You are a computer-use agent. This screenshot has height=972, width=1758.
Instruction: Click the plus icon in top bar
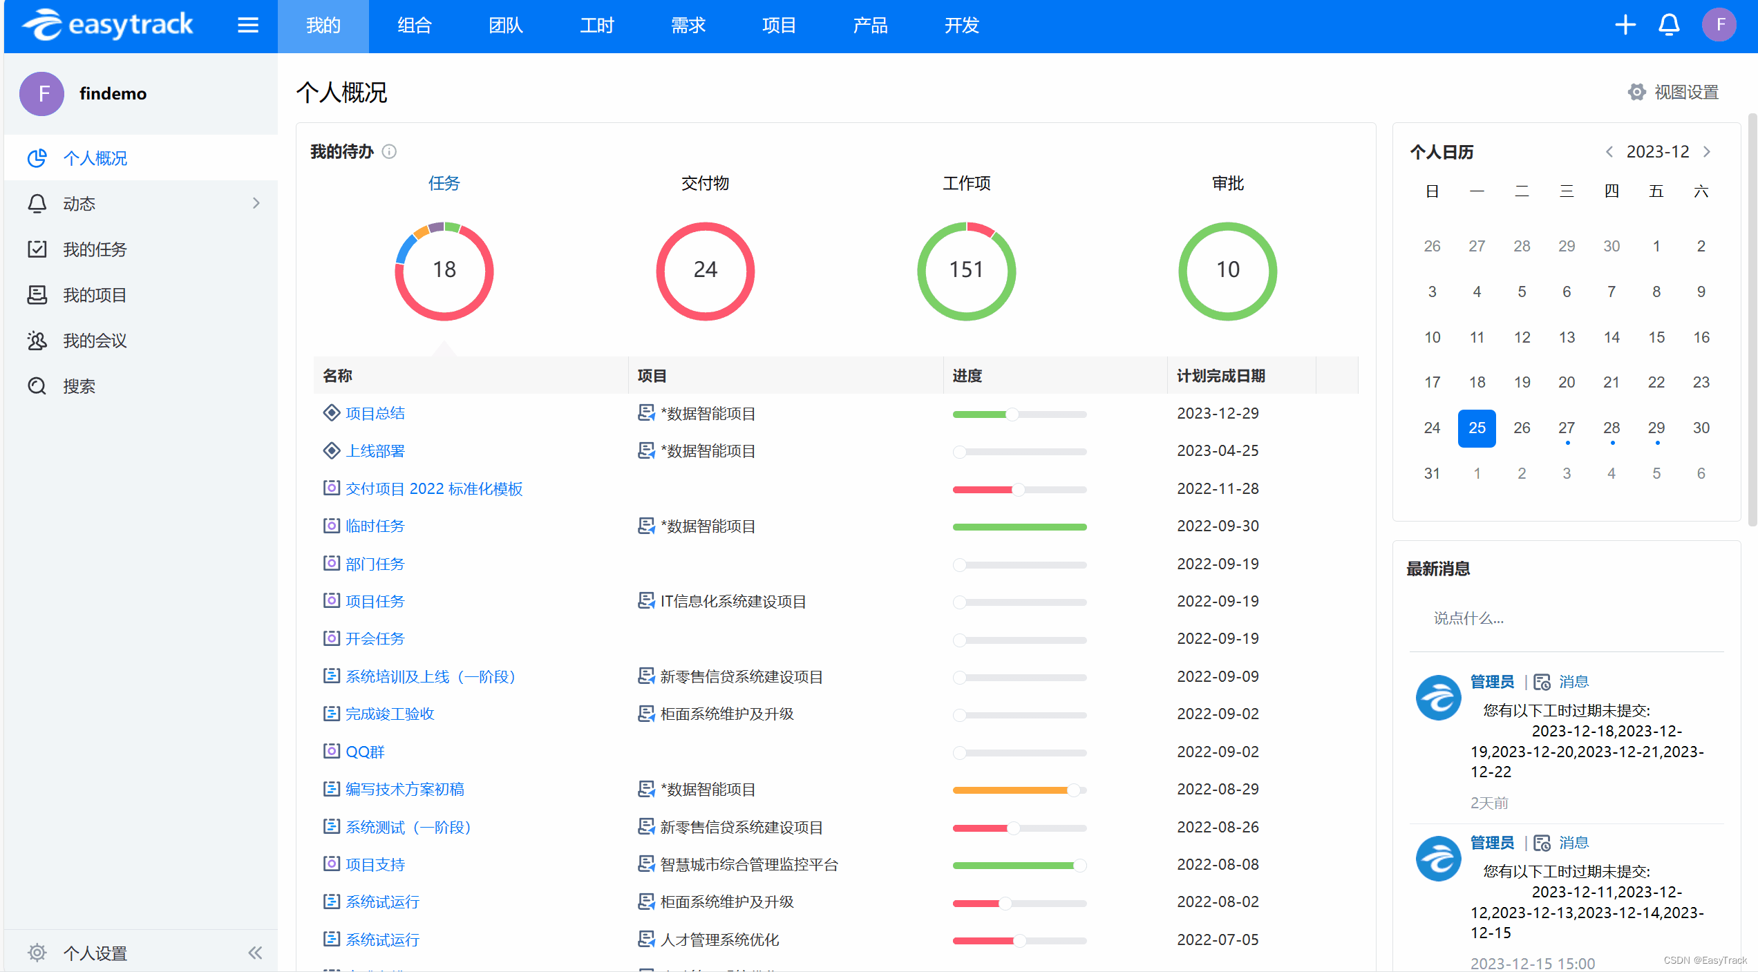point(1625,26)
